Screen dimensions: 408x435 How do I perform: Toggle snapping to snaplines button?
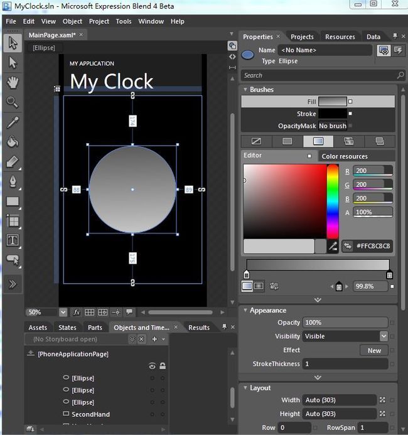click(116, 312)
